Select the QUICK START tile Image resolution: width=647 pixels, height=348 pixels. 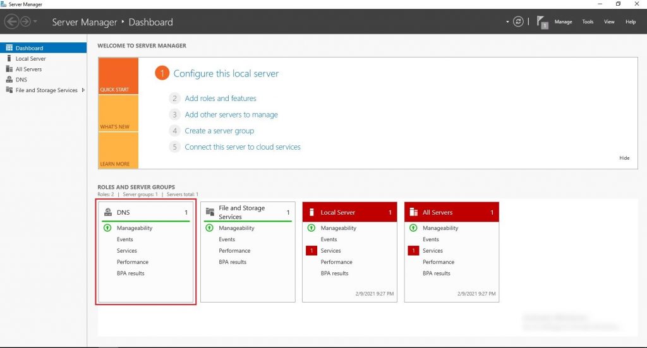pyautogui.click(x=118, y=76)
